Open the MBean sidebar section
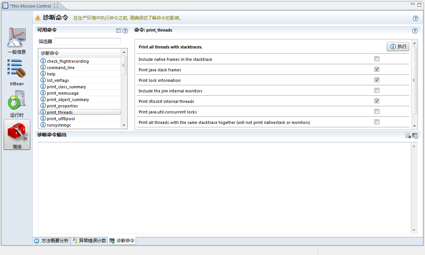The height and width of the screenshot is (255, 425). (17, 70)
